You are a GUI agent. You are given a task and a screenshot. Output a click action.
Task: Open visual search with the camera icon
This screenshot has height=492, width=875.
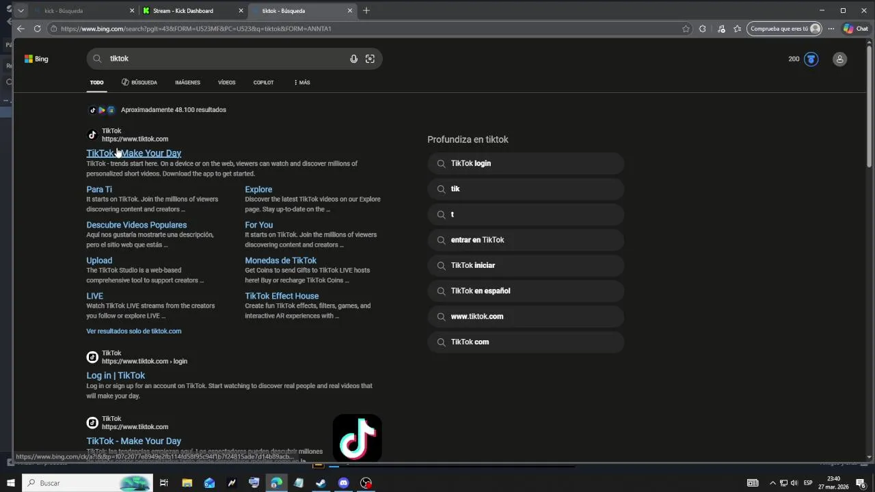click(370, 59)
